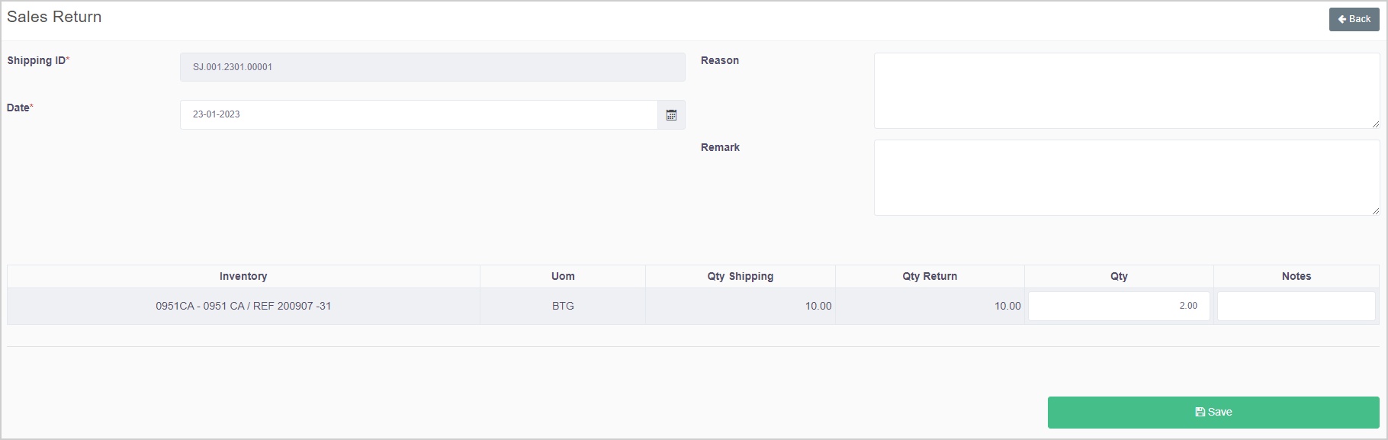Click the BTG unit cell
Image resolution: width=1388 pixels, height=440 pixels.
563,306
